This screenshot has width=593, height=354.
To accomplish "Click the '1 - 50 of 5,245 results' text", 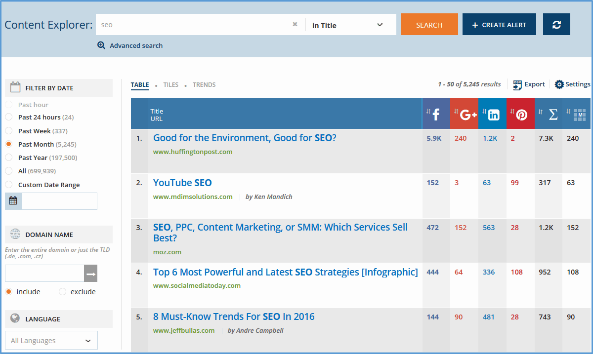I will click(x=469, y=84).
